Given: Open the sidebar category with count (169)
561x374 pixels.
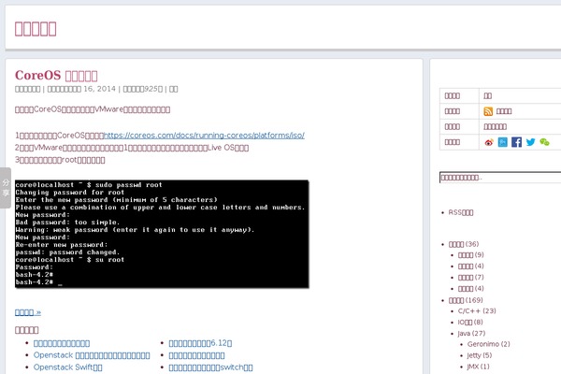Looking at the screenshot, I should [x=466, y=300].
